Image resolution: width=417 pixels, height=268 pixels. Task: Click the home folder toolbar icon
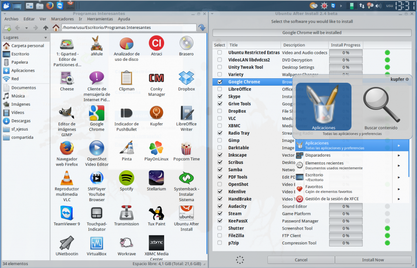point(55,28)
